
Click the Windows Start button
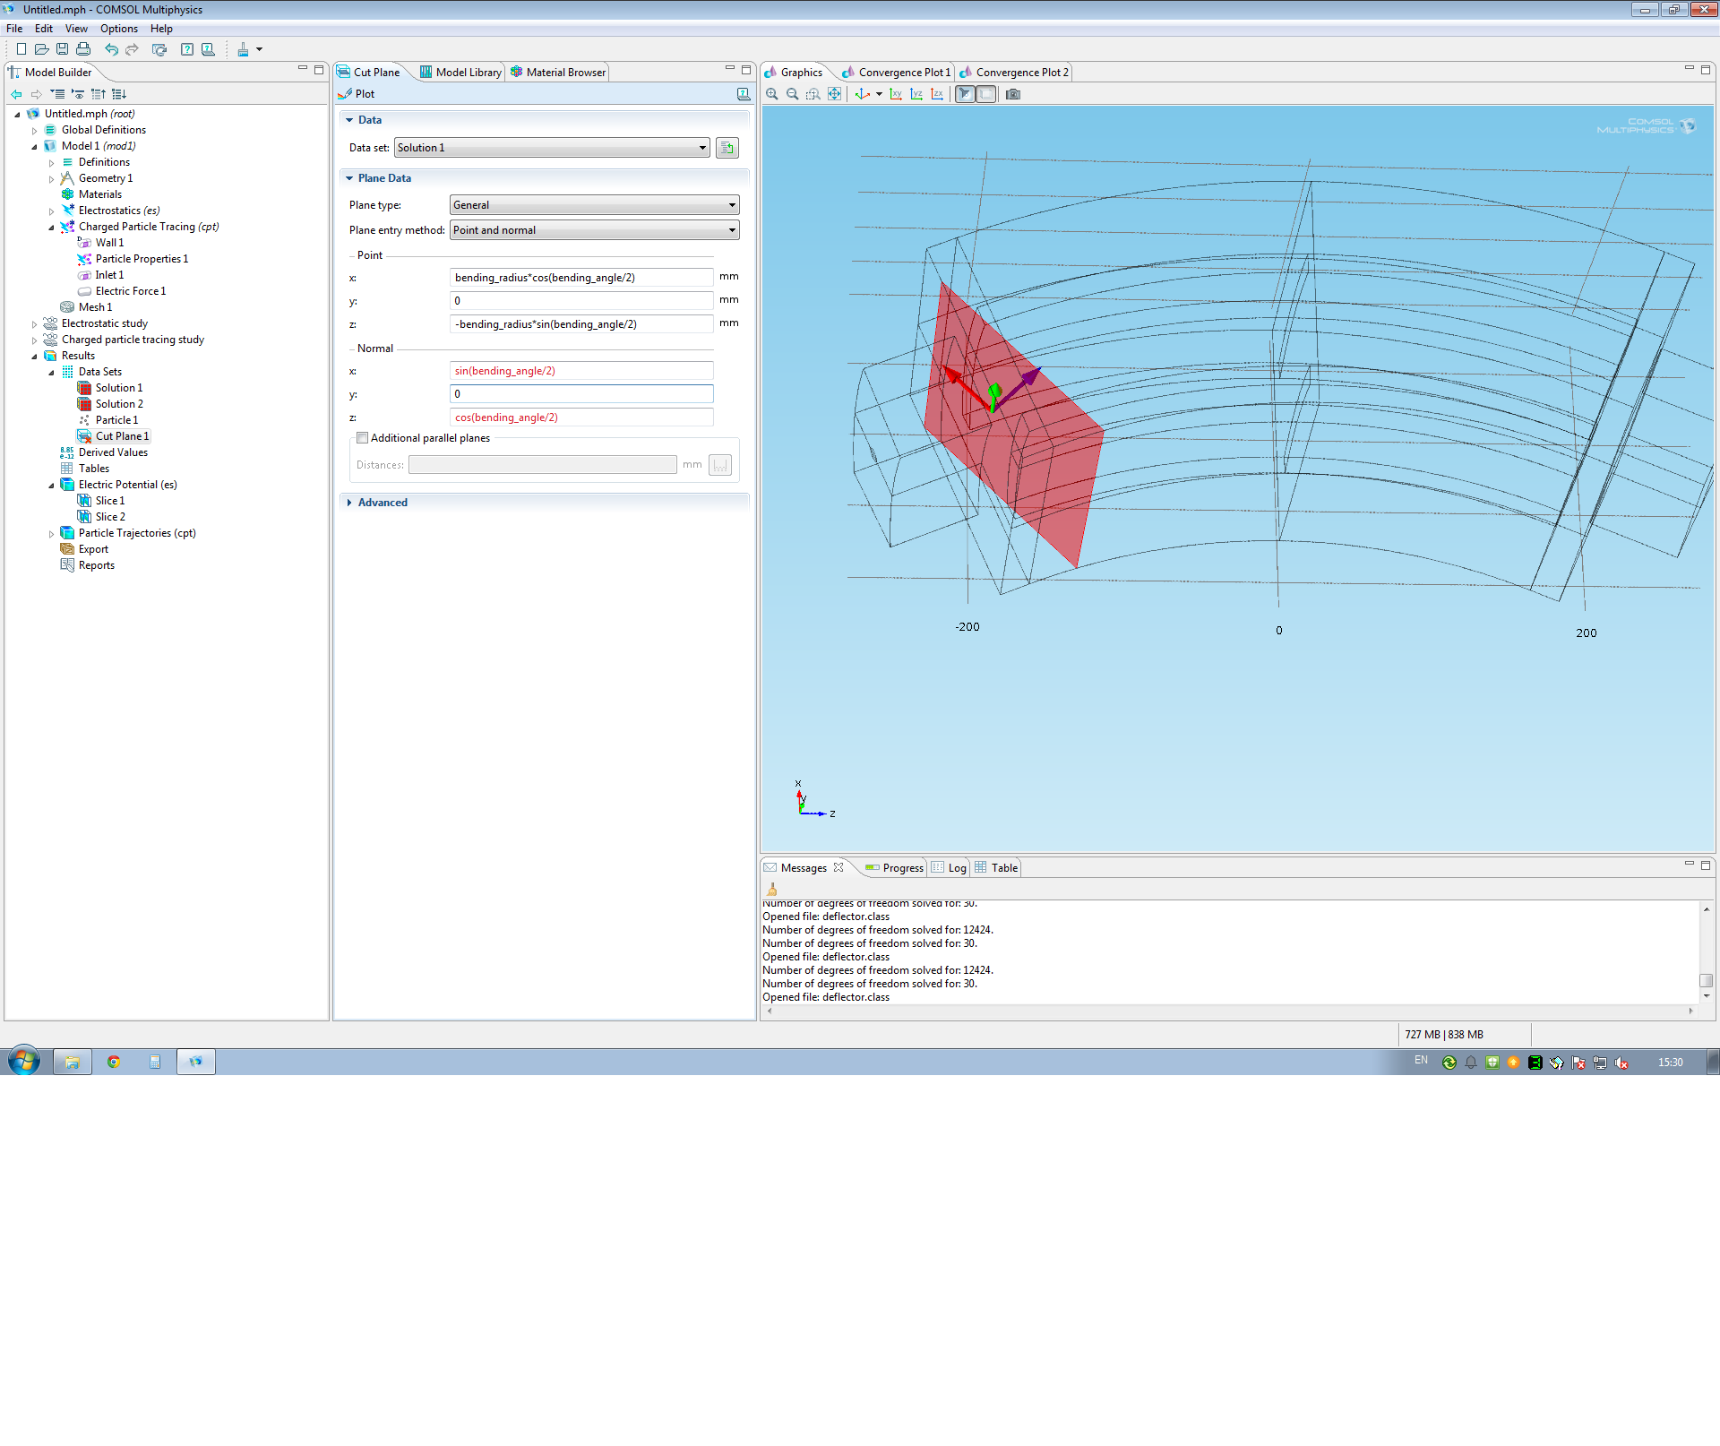coord(24,1062)
